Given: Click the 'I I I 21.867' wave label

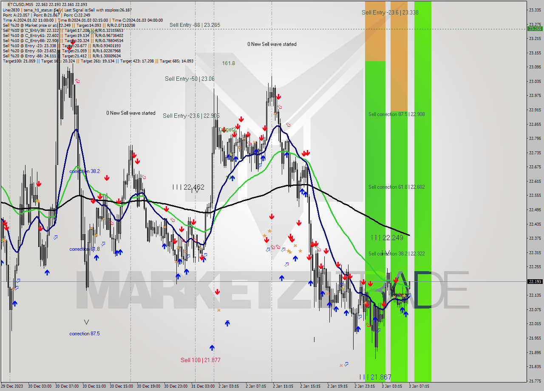Looking at the screenshot, I should [375, 377].
